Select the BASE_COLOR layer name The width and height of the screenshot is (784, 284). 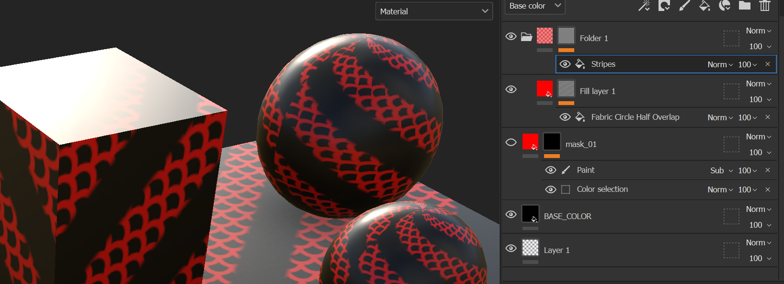[x=568, y=216]
